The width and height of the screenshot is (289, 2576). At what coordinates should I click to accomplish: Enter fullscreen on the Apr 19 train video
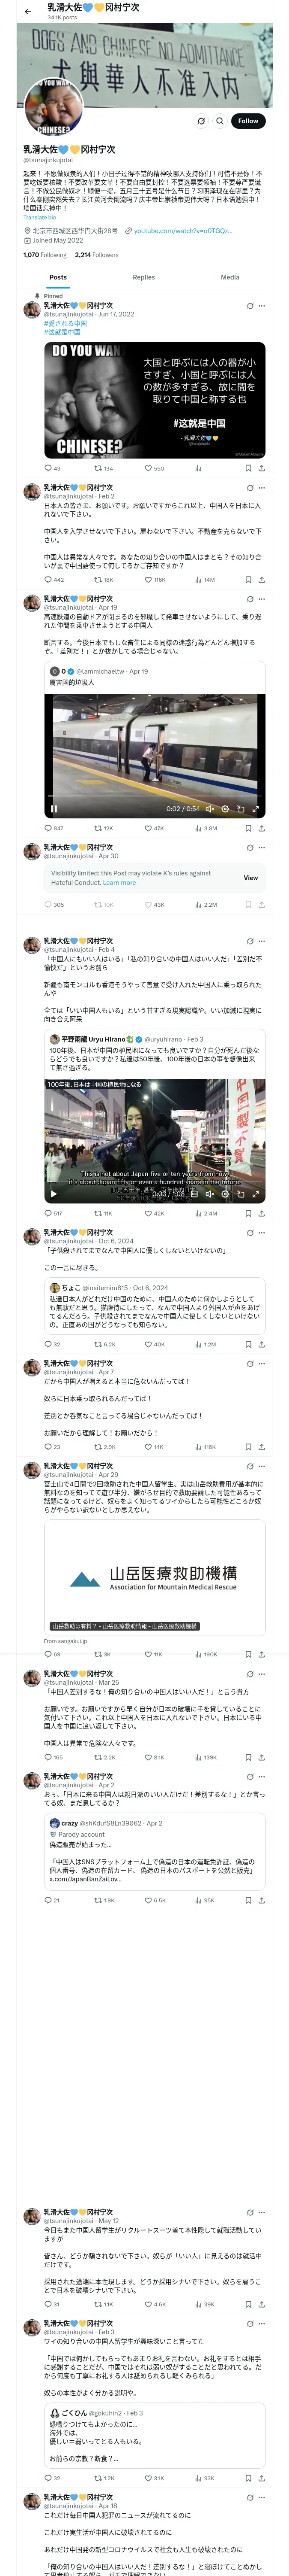pos(255,809)
